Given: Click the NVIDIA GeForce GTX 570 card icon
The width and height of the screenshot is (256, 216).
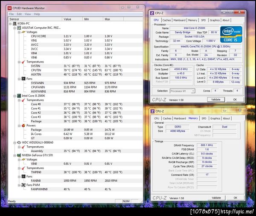Looking at the screenshot, I should coord(20,155).
